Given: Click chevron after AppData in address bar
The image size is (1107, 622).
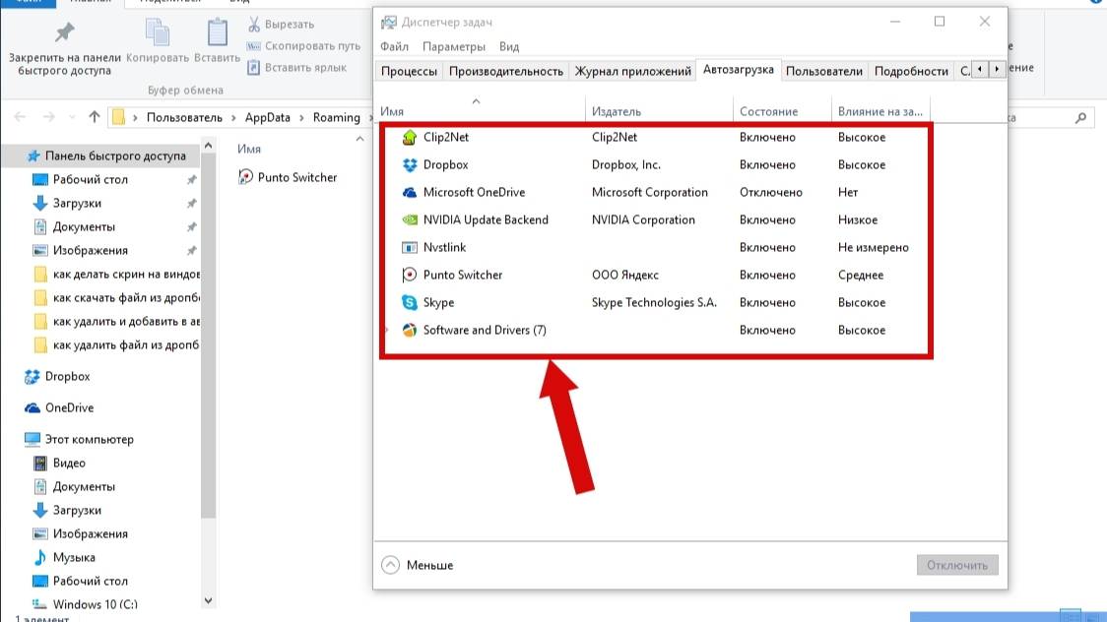Looking at the screenshot, I should click(301, 118).
